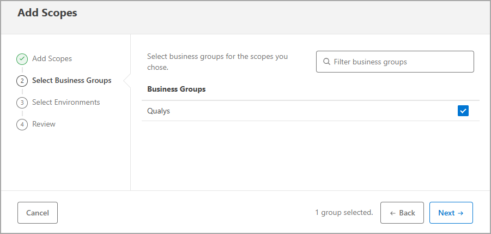Proceed with the Next button

451,213
